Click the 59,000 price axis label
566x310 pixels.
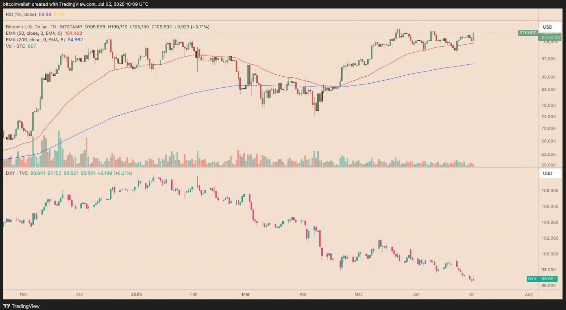(548, 165)
